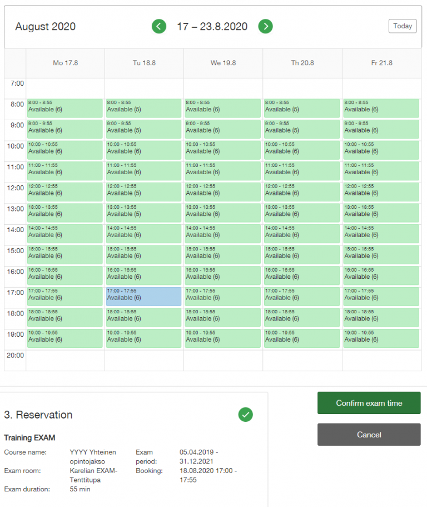
Task: Click the Fr 21.8 column header
Action: (x=381, y=63)
